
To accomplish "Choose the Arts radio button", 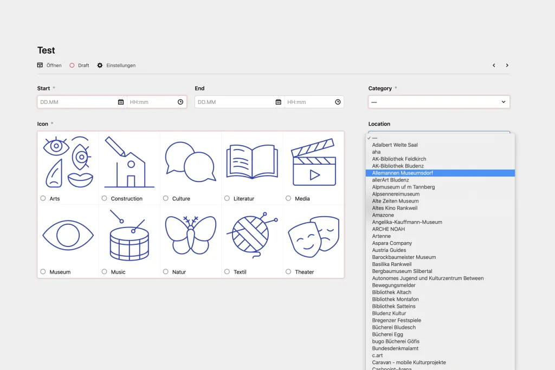I will coord(43,198).
